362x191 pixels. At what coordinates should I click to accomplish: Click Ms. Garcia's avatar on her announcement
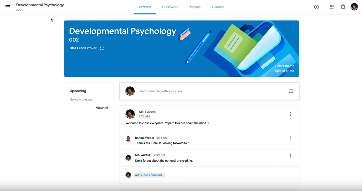[x=130, y=114]
